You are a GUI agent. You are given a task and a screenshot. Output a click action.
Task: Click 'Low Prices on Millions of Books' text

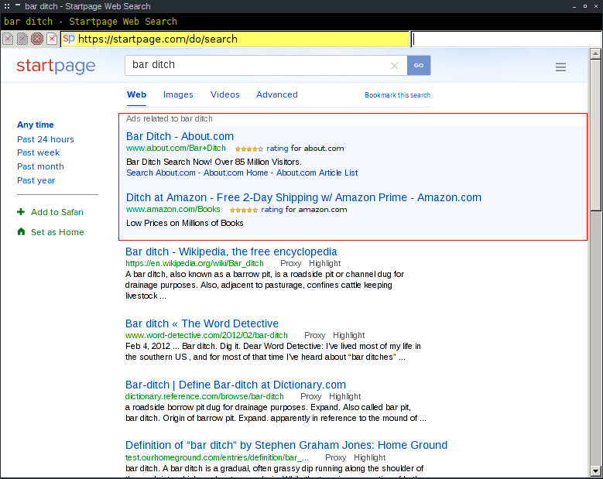click(x=184, y=223)
